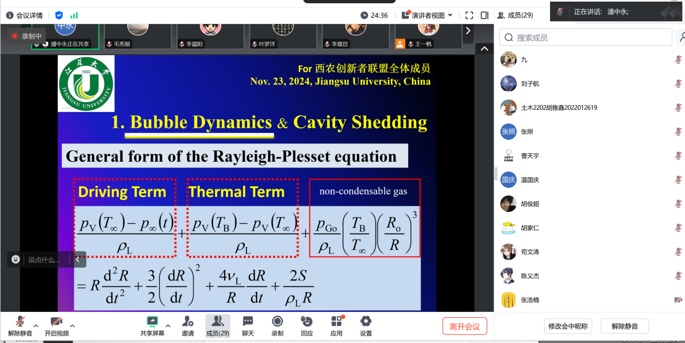Unmute microphone via 解除静音 toolbar toggle
The image size is (685, 343).
click(20, 321)
